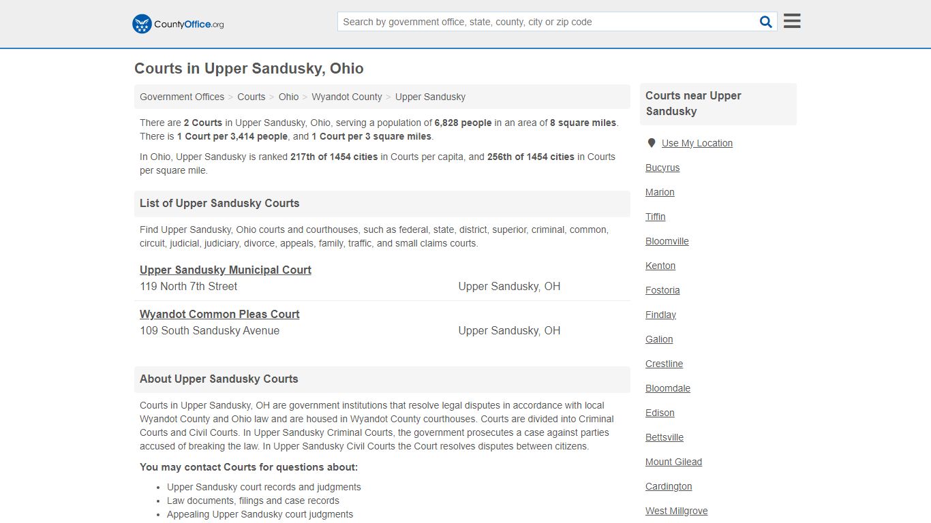Click List of Upper Sandusky Courts heading
The height and width of the screenshot is (523, 931).
(x=219, y=203)
